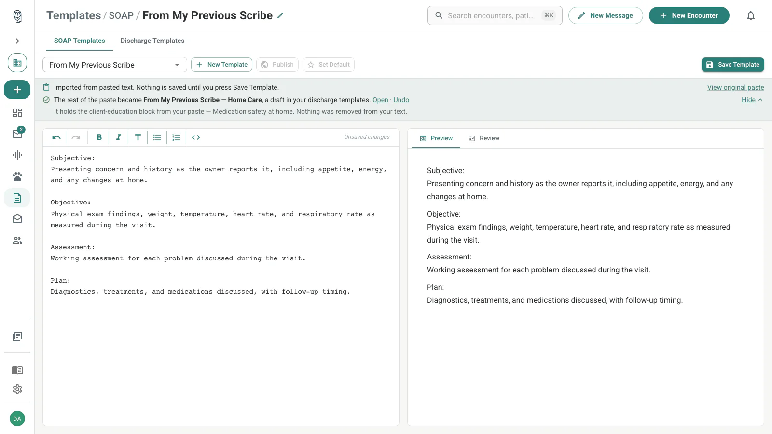
Task: Open the people team icon in the sidebar
Action: pyautogui.click(x=17, y=240)
